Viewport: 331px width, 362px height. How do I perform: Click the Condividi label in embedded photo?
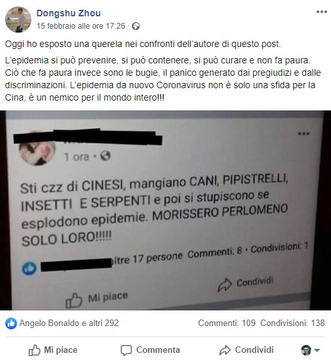(255, 282)
